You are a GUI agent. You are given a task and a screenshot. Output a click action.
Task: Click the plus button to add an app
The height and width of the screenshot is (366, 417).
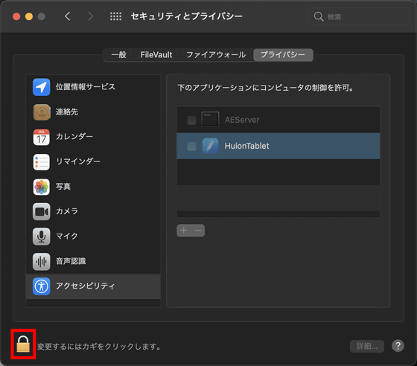coord(184,231)
